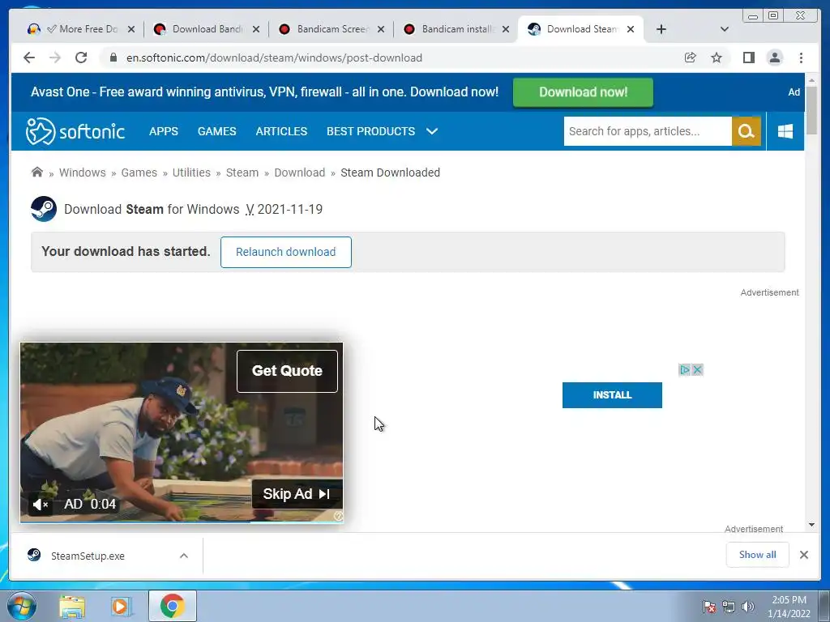Screen dimensions: 830x622
Task: Click the Softonic logo
Action: coord(75,131)
